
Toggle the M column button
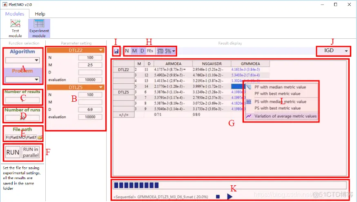pyautogui.click(x=134, y=51)
